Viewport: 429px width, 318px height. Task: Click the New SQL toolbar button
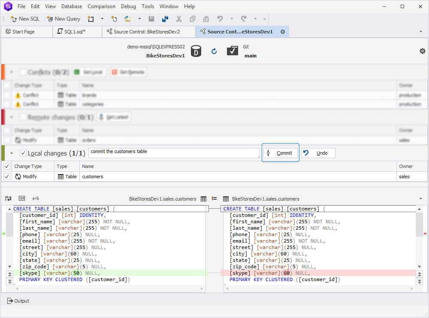click(x=25, y=19)
